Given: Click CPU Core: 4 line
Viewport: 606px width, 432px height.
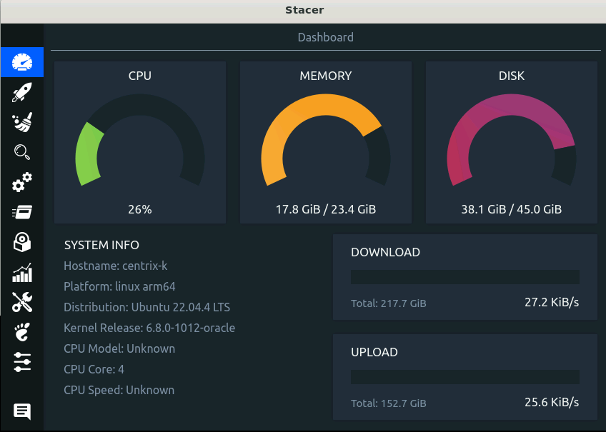Looking at the screenshot, I should point(94,369).
